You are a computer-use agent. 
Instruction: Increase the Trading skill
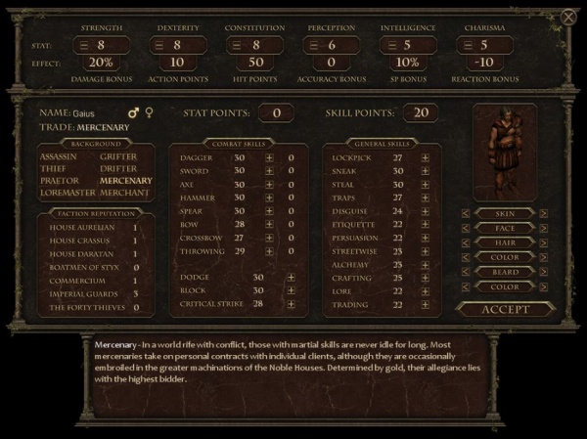coord(425,304)
